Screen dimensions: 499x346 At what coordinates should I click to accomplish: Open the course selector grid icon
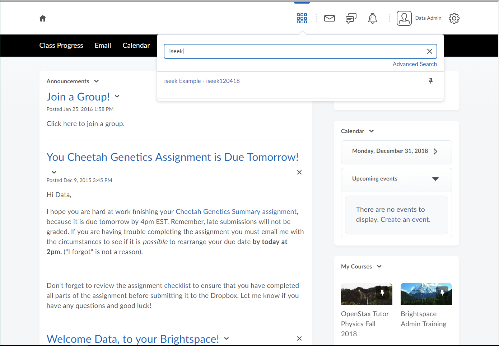(x=302, y=18)
